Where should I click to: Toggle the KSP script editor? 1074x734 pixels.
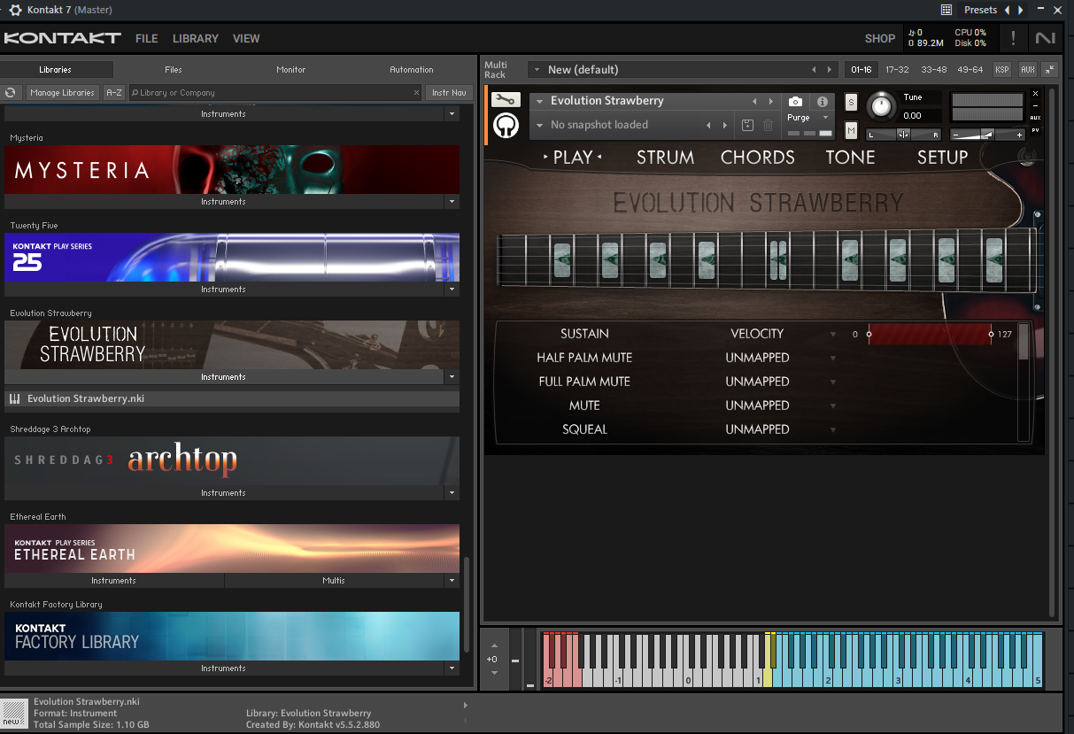(x=1001, y=69)
